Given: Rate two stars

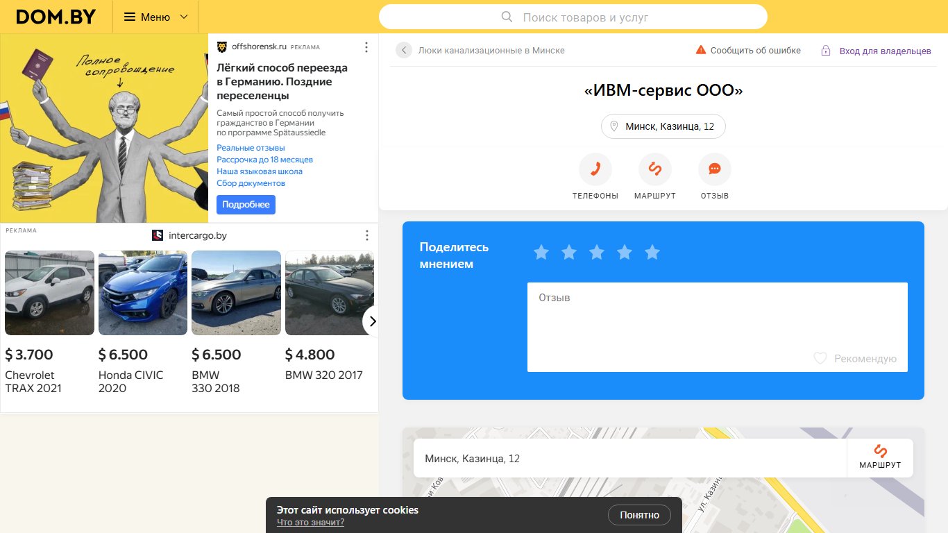Looking at the screenshot, I should [569, 253].
